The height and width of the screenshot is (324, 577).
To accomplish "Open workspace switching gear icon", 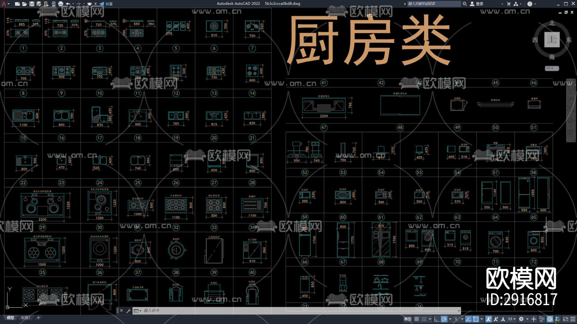I will [x=521, y=319].
